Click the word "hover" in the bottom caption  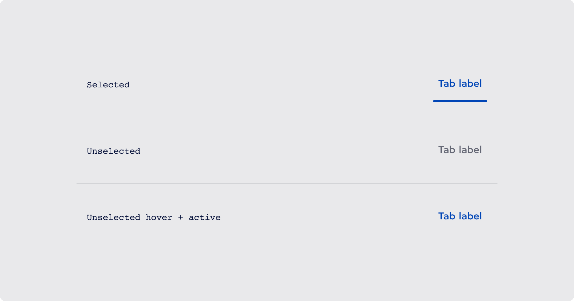tap(159, 217)
